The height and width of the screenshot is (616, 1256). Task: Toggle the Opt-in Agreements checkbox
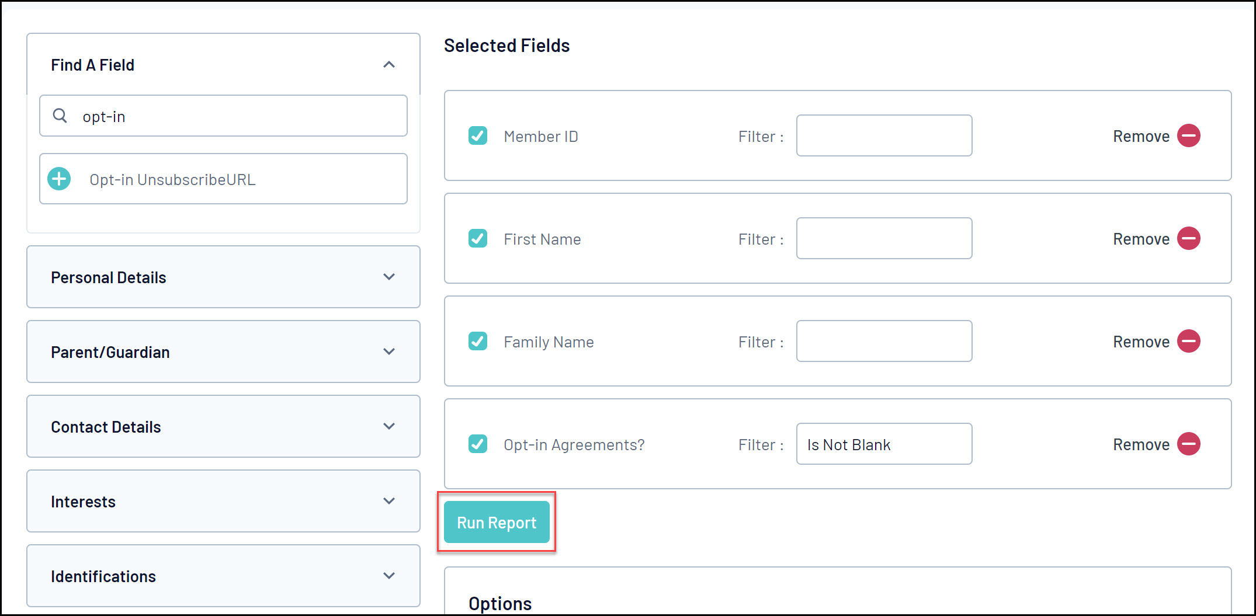coord(478,444)
